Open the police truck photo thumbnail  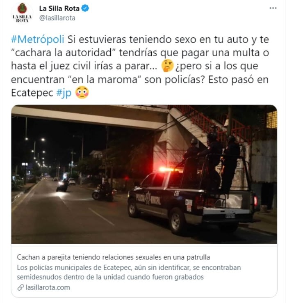point(144,174)
